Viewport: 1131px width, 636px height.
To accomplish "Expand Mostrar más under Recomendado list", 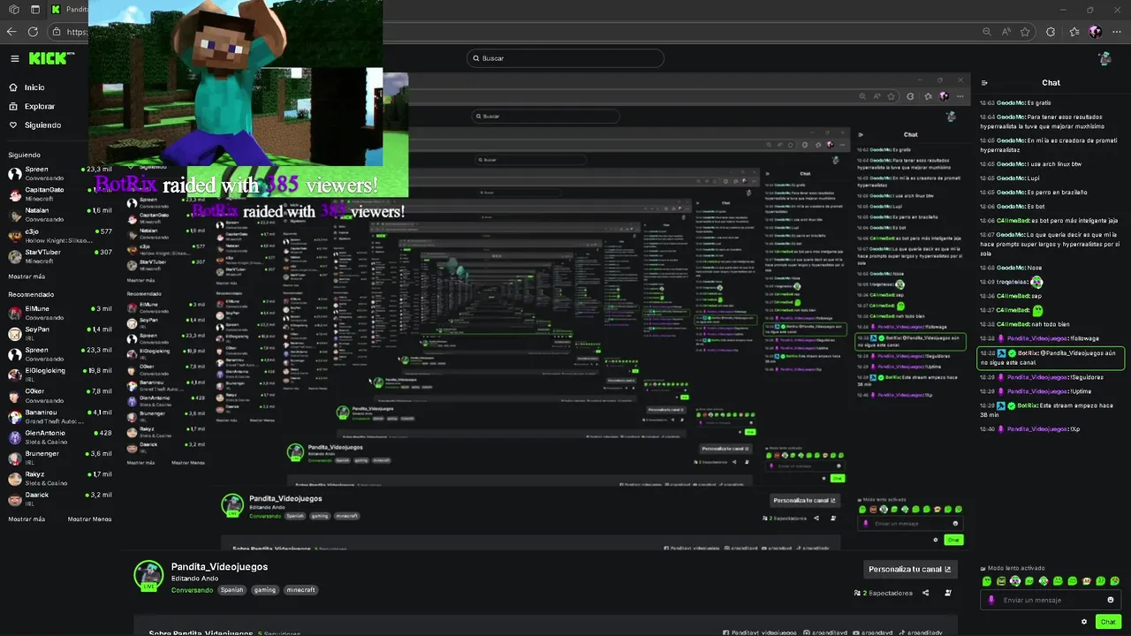I will pos(27,519).
